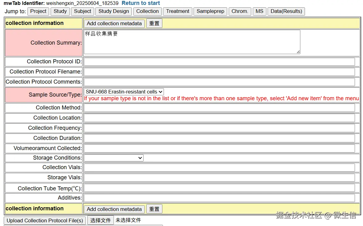Jump to the Chrom. section
Image resolution: width=363 pixels, height=226 pixels.
tap(240, 11)
